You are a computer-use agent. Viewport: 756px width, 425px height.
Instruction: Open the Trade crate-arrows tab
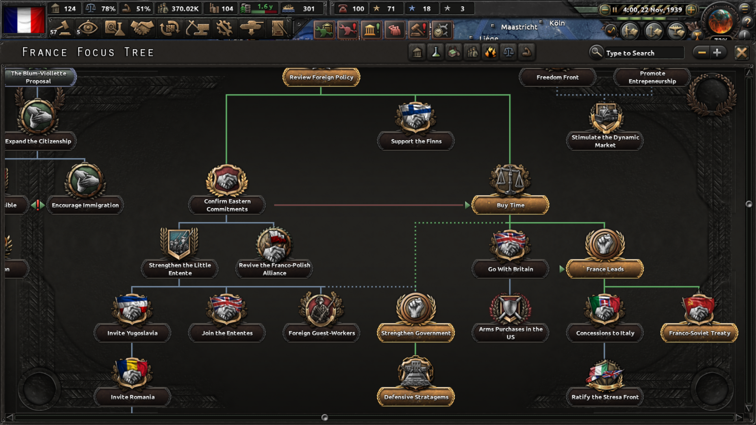click(x=170, y=28)
